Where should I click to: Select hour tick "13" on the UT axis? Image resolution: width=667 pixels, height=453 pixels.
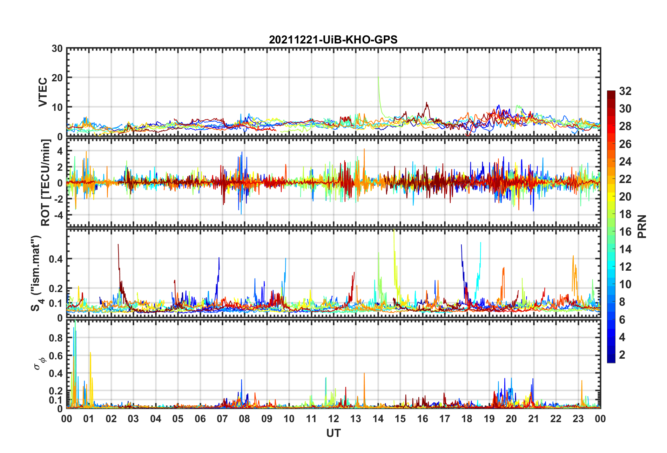click(x=356, y=419)
